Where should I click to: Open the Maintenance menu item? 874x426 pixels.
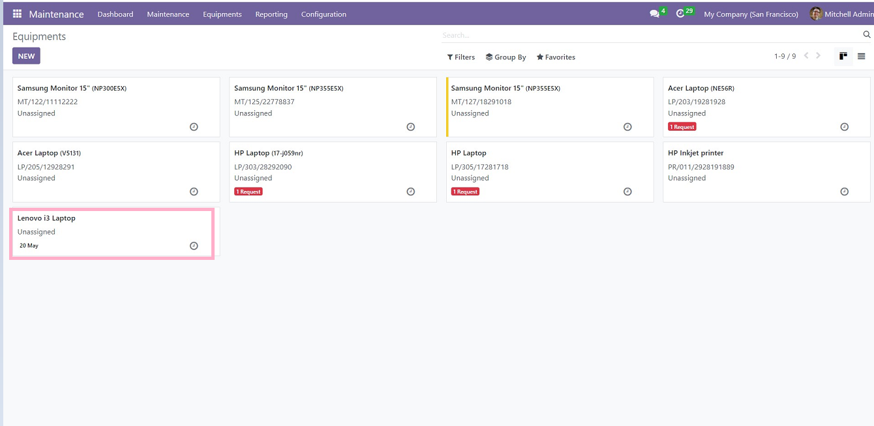click(x=168, y=14)
